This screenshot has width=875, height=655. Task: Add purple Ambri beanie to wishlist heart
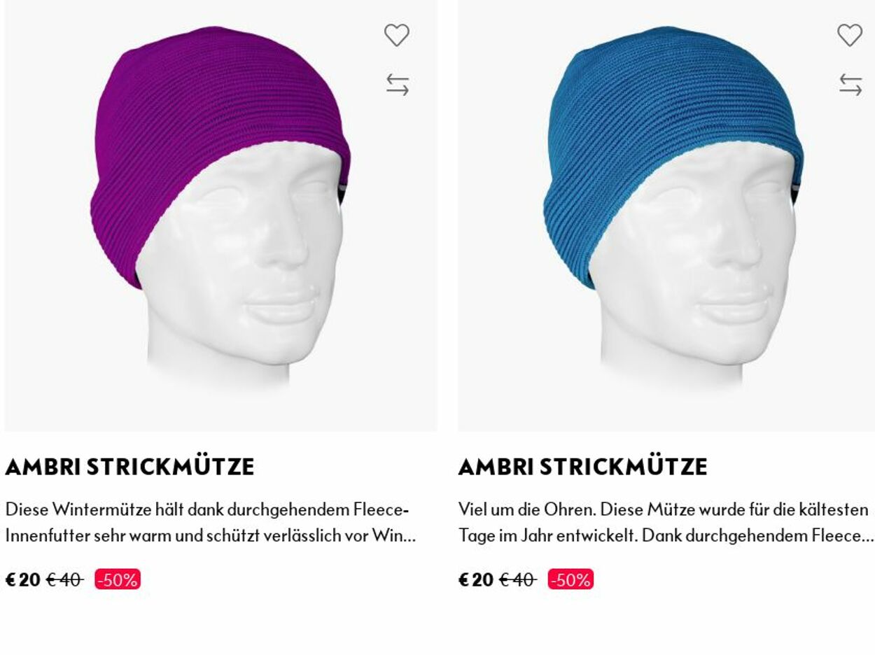396,35
